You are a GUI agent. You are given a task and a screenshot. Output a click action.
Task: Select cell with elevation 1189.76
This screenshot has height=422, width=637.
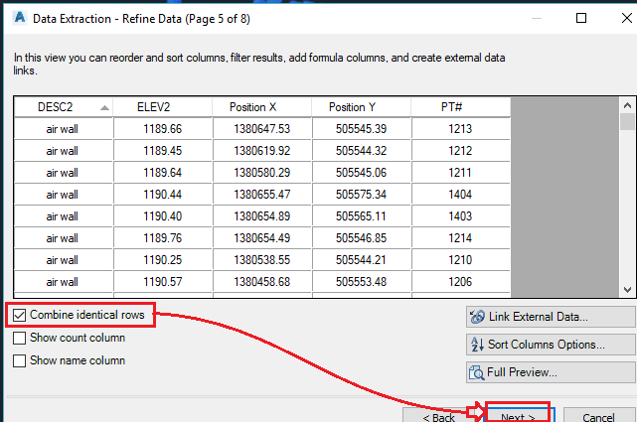pyautogui.click(x=163, y=238)
